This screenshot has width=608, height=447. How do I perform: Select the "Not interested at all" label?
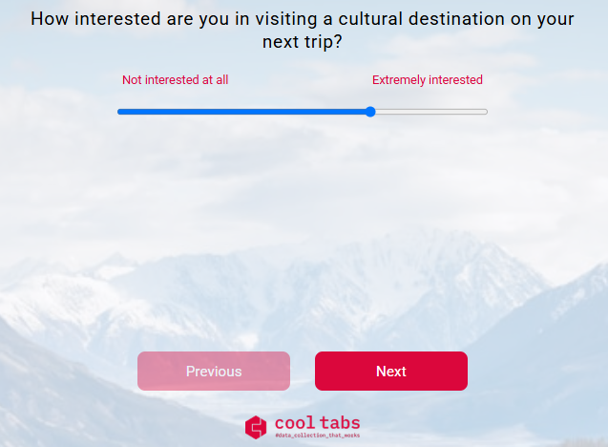point(176,80)
